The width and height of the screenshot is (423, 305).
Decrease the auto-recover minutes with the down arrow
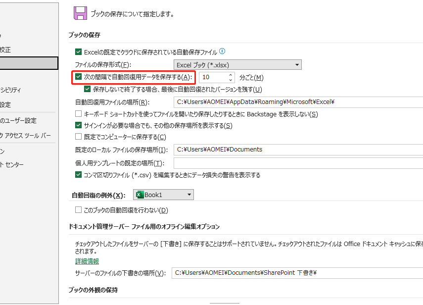click(231, 80)
